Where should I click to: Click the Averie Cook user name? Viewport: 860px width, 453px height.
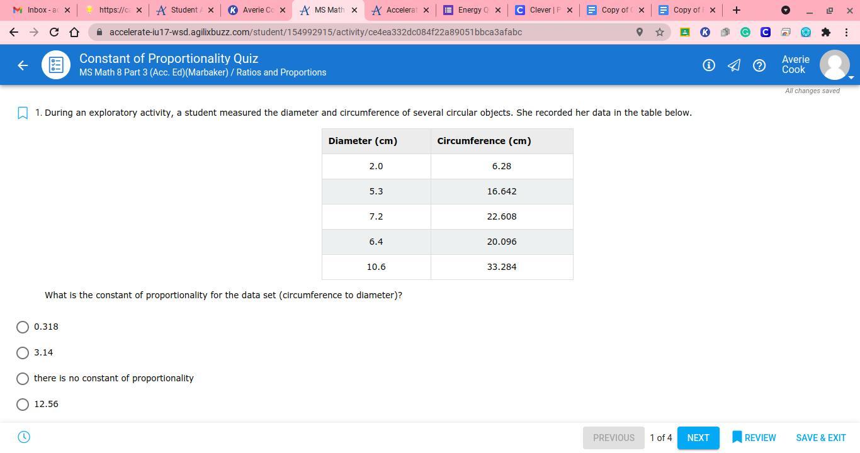pyautogui.click(x=796, y=65)
